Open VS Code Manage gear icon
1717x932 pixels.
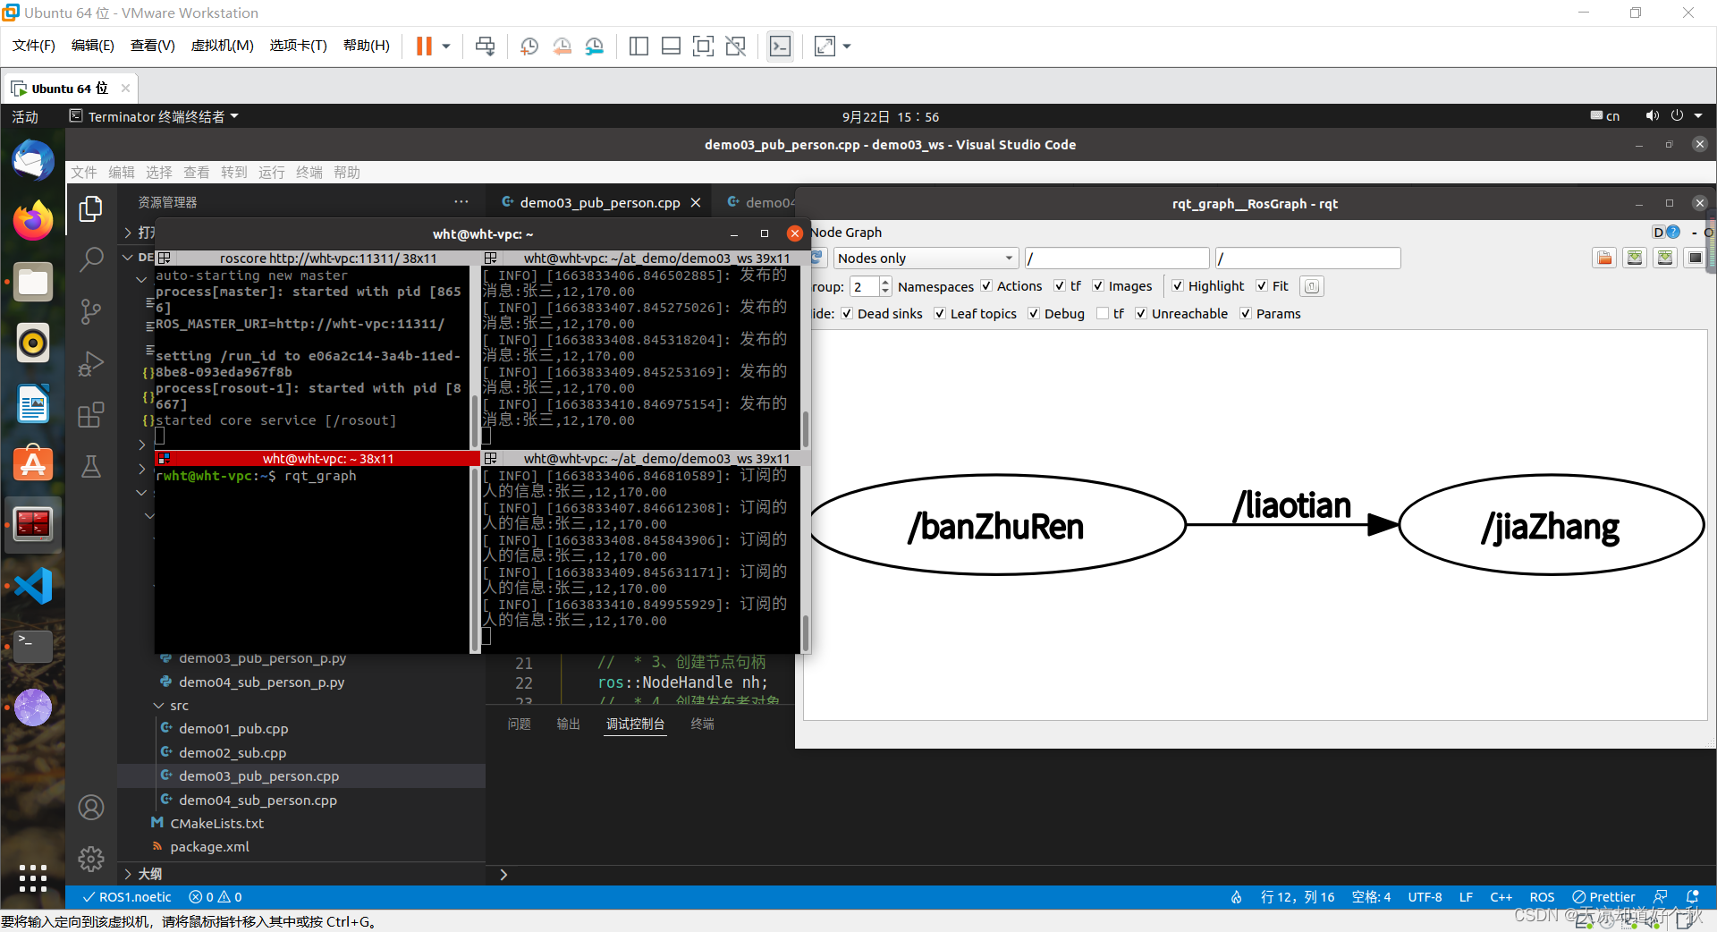90,859
